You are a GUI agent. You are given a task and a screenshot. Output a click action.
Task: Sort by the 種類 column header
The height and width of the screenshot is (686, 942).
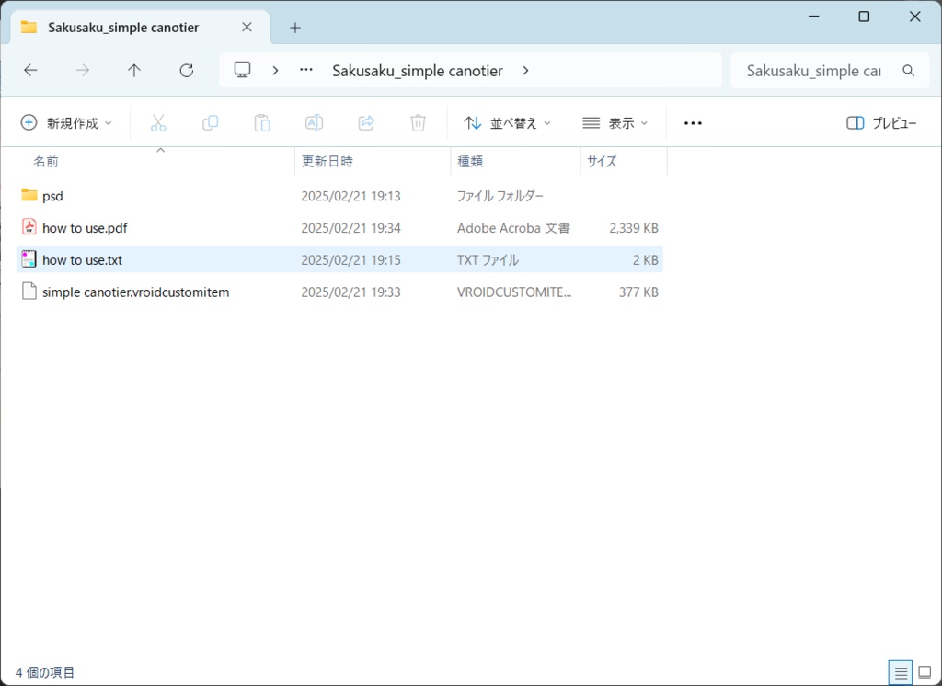(470, 161)
